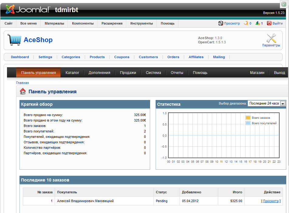Click the Выйти logout link

point(277,23)
